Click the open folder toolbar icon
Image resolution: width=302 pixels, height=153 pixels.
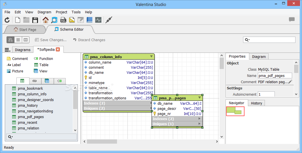coord(26,20)
